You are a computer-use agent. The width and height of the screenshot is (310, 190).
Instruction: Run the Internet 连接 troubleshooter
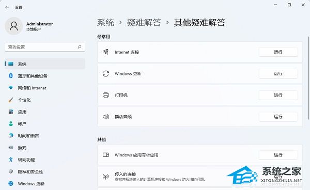(278, 52)
